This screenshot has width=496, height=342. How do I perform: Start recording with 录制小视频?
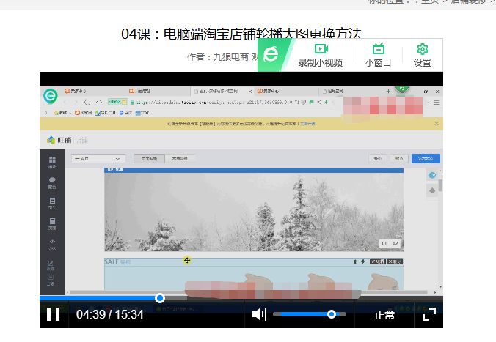[321, 56]
